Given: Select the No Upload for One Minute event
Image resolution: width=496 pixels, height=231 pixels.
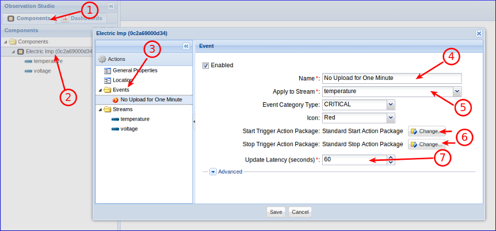Looking at the screenshot, I should (151, 99).
